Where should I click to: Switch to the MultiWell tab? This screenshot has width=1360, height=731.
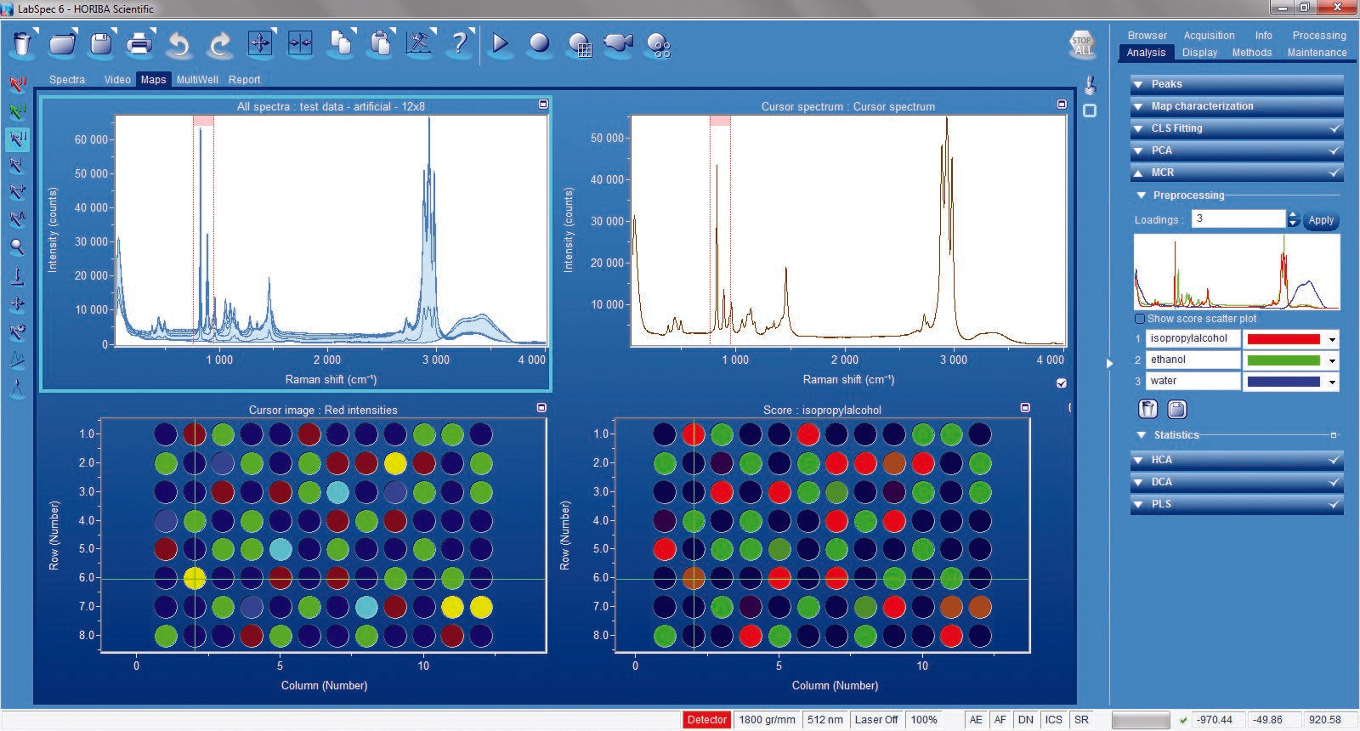click(x=197, y=80)
